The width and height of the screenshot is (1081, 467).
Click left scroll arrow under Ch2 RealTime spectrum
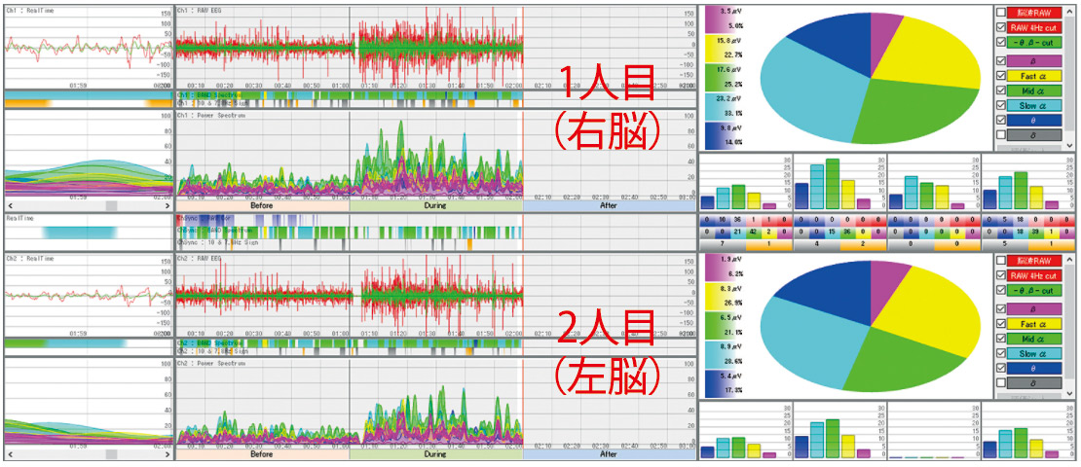9,454
